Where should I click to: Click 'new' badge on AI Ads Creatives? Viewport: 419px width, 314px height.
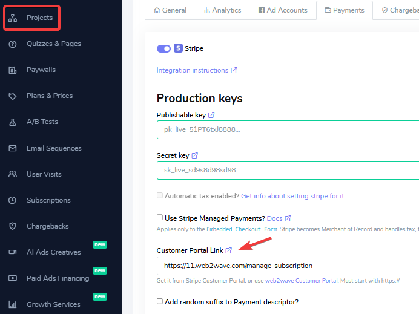pyautogui.click(x=100, y=244)
